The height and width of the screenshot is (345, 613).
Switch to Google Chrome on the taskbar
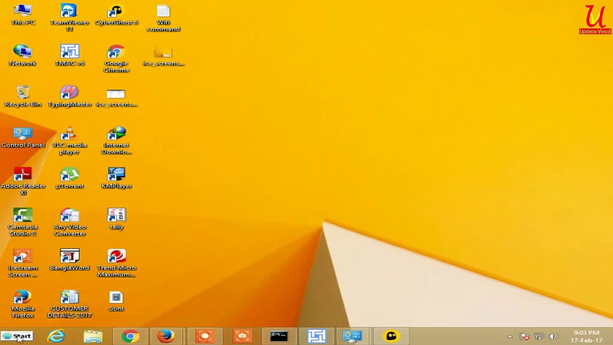pos(130,336)
